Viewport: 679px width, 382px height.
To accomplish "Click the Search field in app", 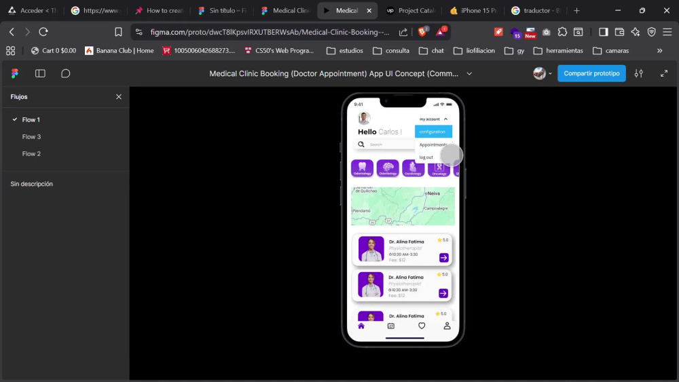I will pos(386,145).
